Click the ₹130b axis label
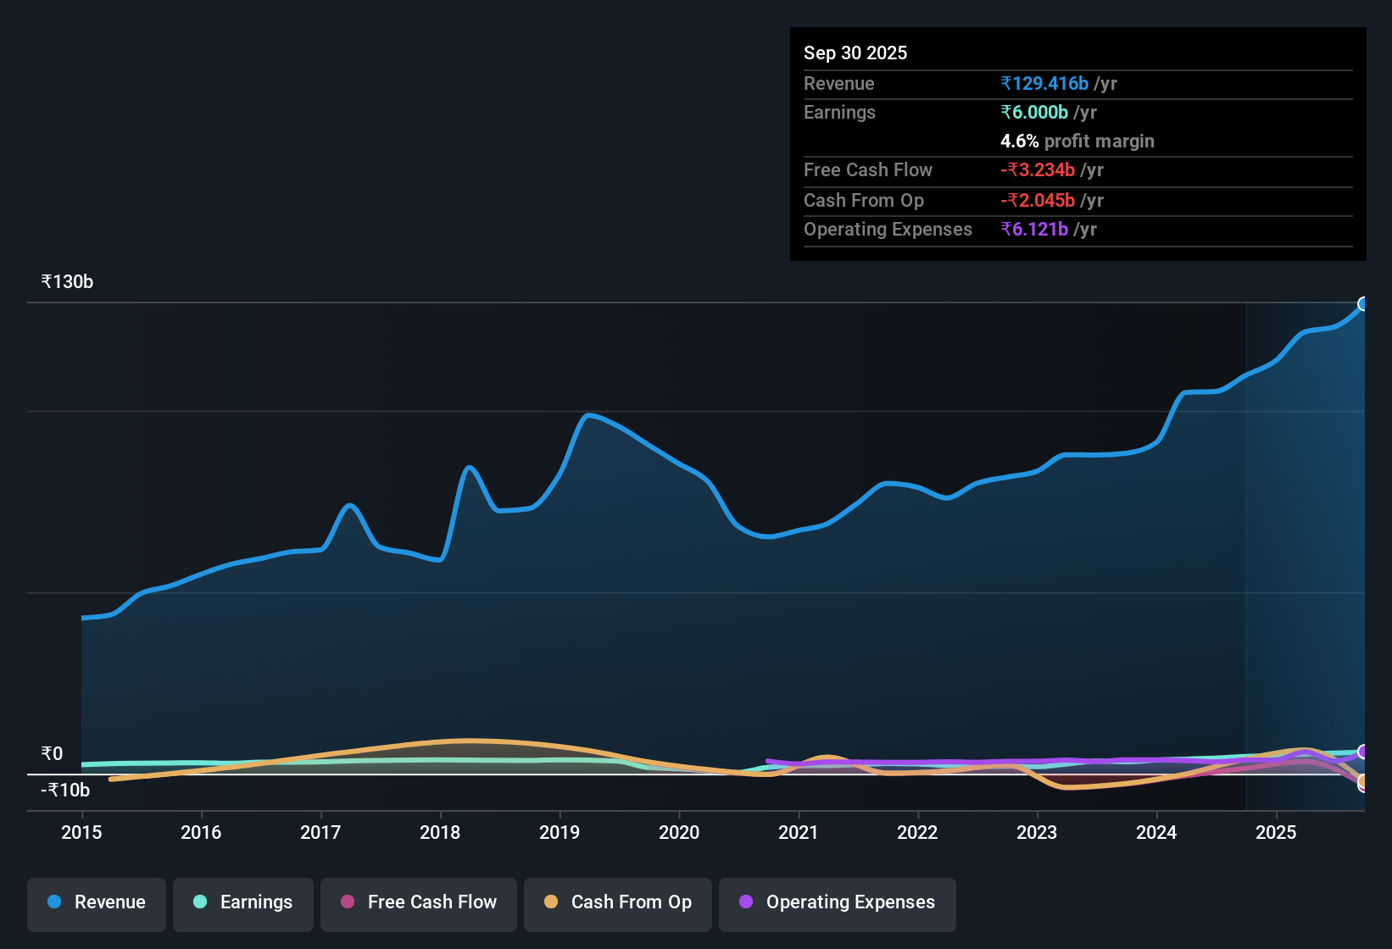The image size is (1392, 949). 66,281
